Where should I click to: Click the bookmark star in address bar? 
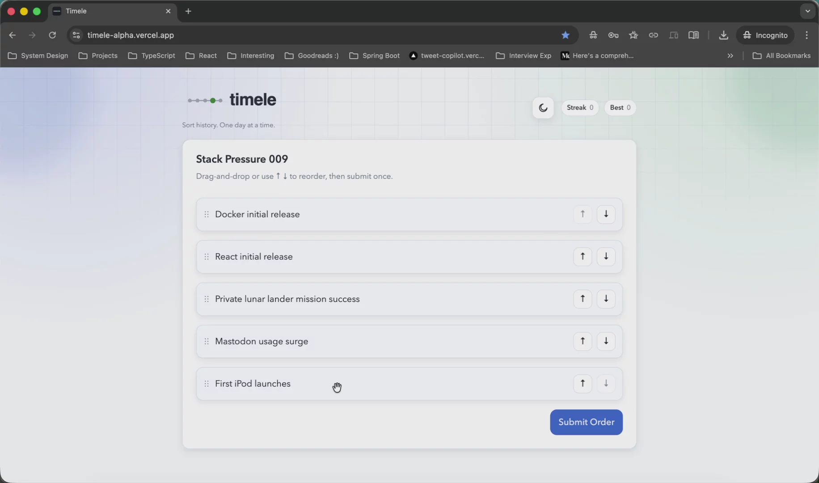565,35
